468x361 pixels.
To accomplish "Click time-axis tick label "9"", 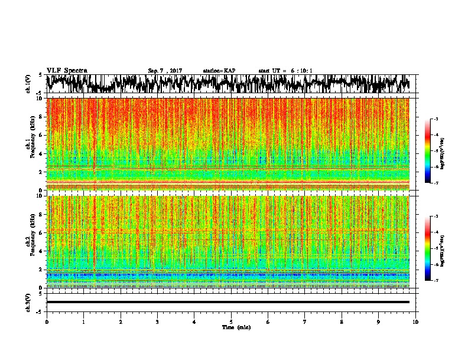I will (x=378, y=322).
